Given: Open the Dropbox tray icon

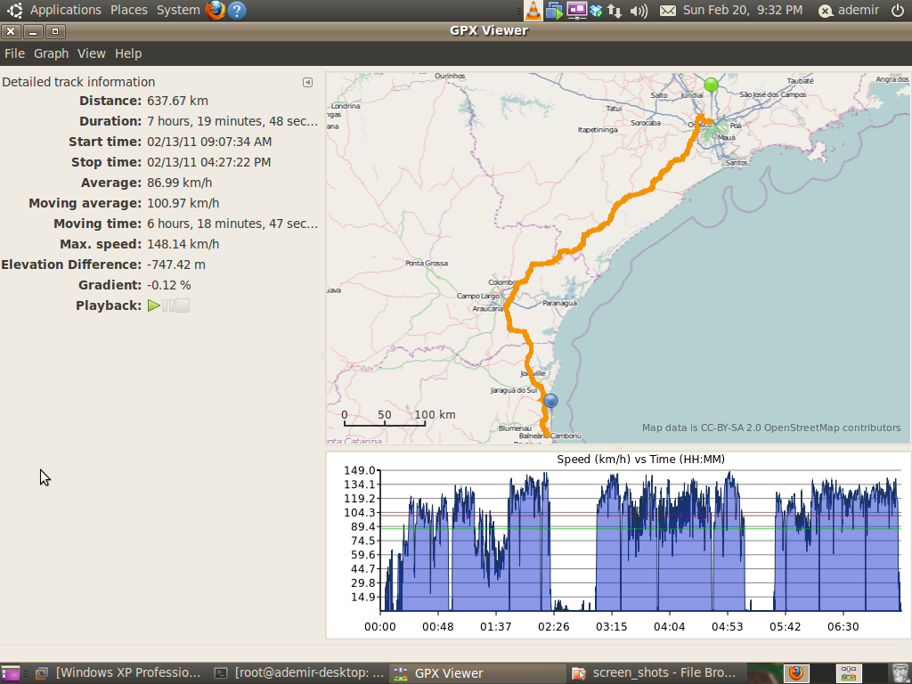Looking at the screenshot, I should (597, 11).
